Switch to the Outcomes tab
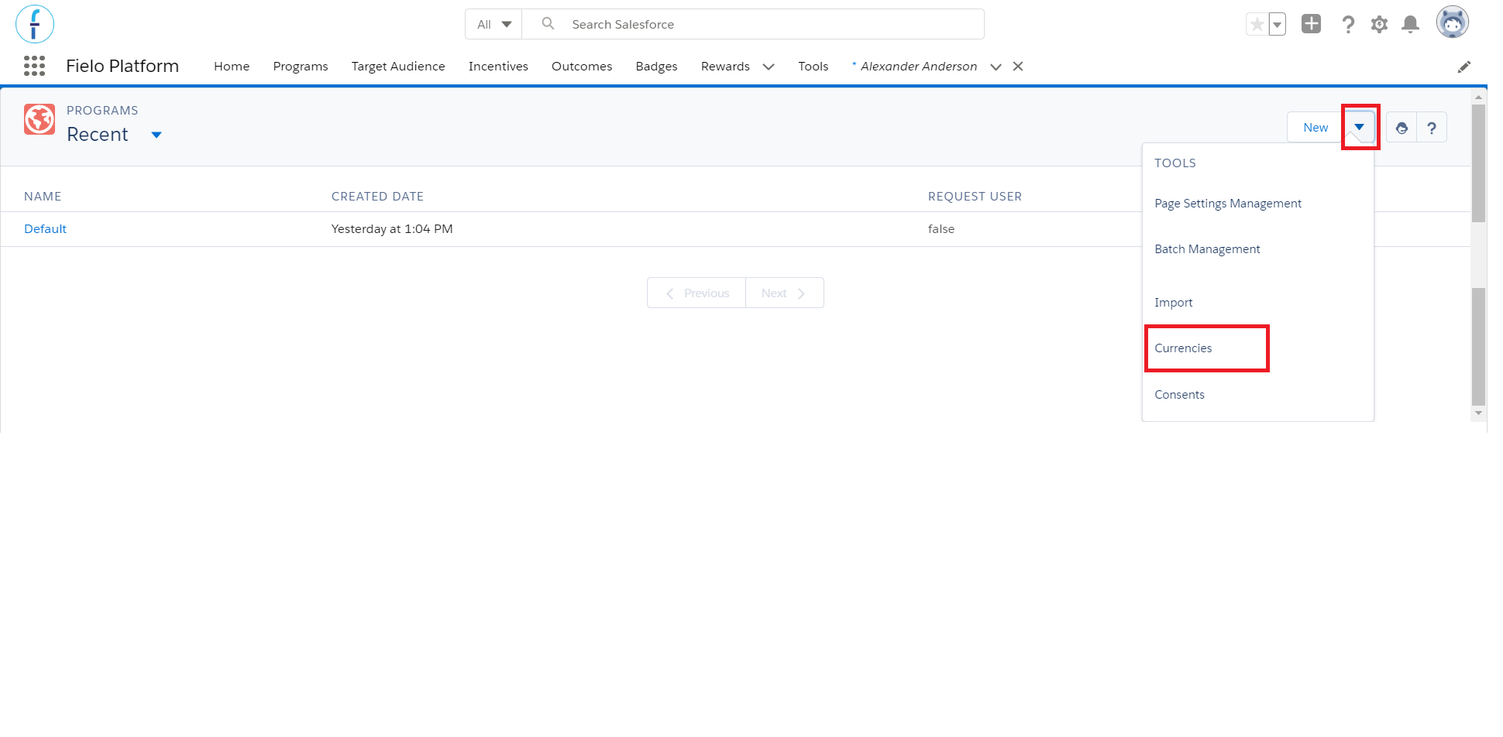Image resolution: width=1503 pixels, height=737 pixels. (x=582, y=67)
